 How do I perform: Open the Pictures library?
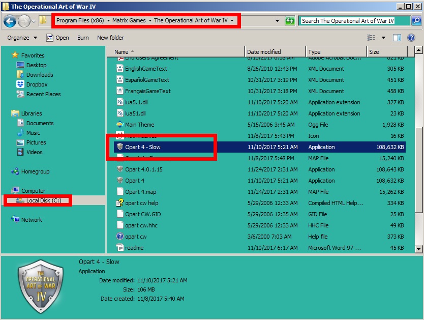(x=36, y=143)
